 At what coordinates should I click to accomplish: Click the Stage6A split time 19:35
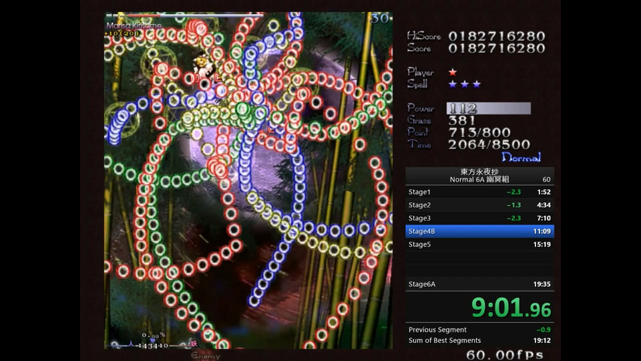pyautogui.click(x=542, y=284)
